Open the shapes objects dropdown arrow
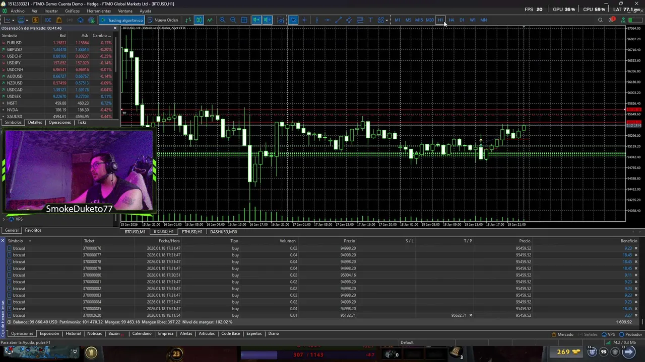This screenshot has width=645, height=362. point(387,20)
